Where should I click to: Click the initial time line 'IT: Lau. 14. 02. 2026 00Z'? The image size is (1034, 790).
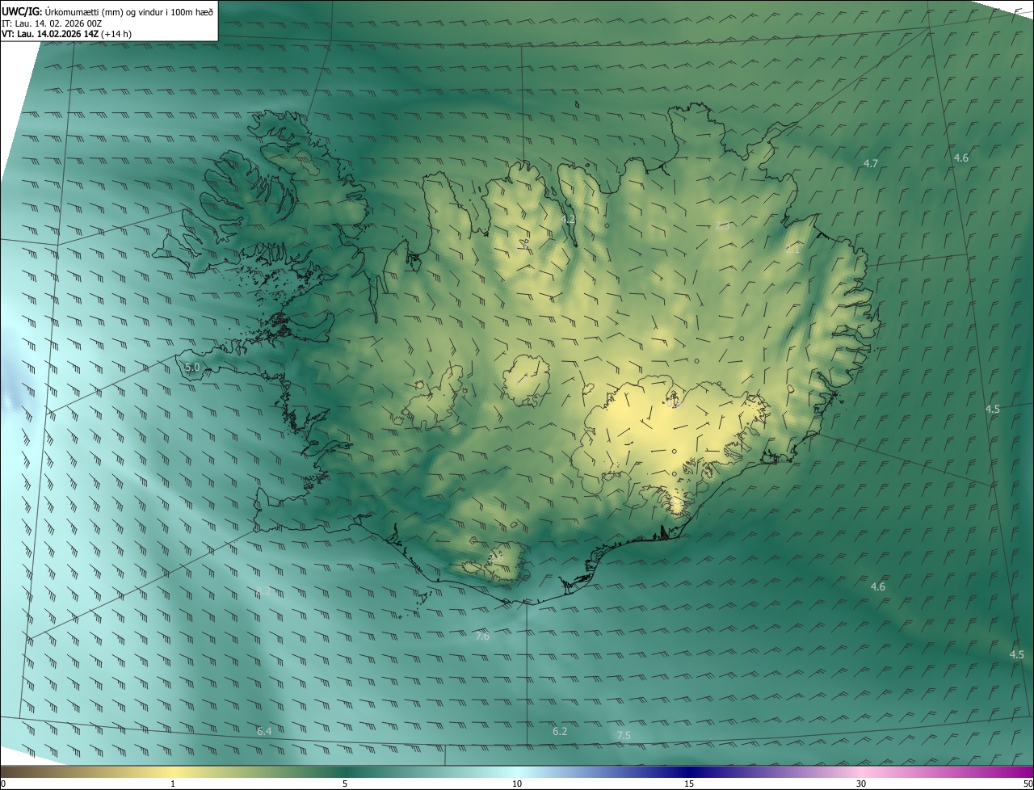(52, 23)
